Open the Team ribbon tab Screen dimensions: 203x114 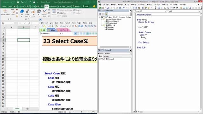click(x=69, y=6)
